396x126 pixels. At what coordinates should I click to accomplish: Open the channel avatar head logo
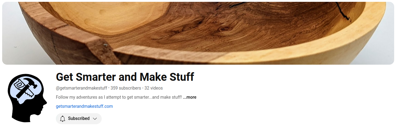click(27, 98)
